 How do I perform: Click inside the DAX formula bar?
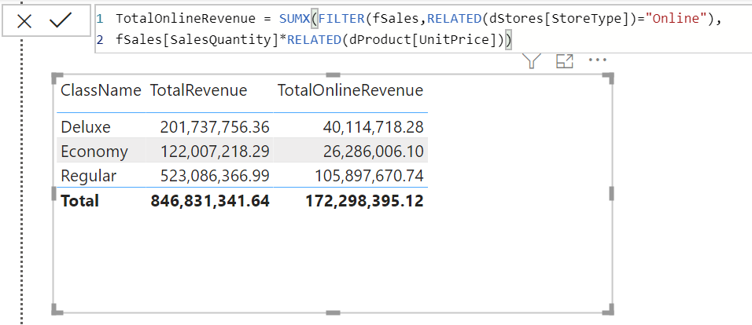point(422,29)
